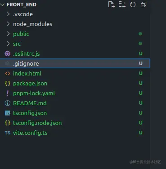This screenshot has height=169, width=166.
Task: Click the green modified dot beside public
Action: coord(140,34)
